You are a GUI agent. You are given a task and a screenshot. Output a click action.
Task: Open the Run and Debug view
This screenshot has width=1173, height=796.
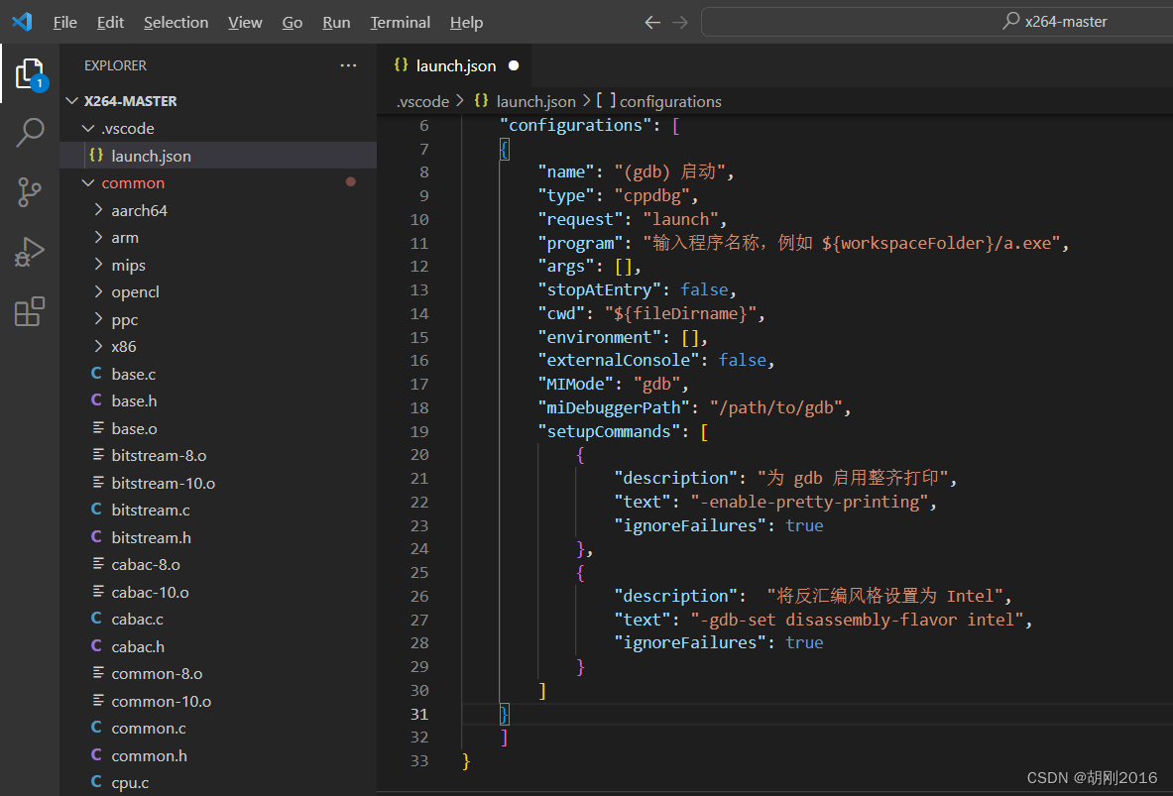tap(30, 252)
